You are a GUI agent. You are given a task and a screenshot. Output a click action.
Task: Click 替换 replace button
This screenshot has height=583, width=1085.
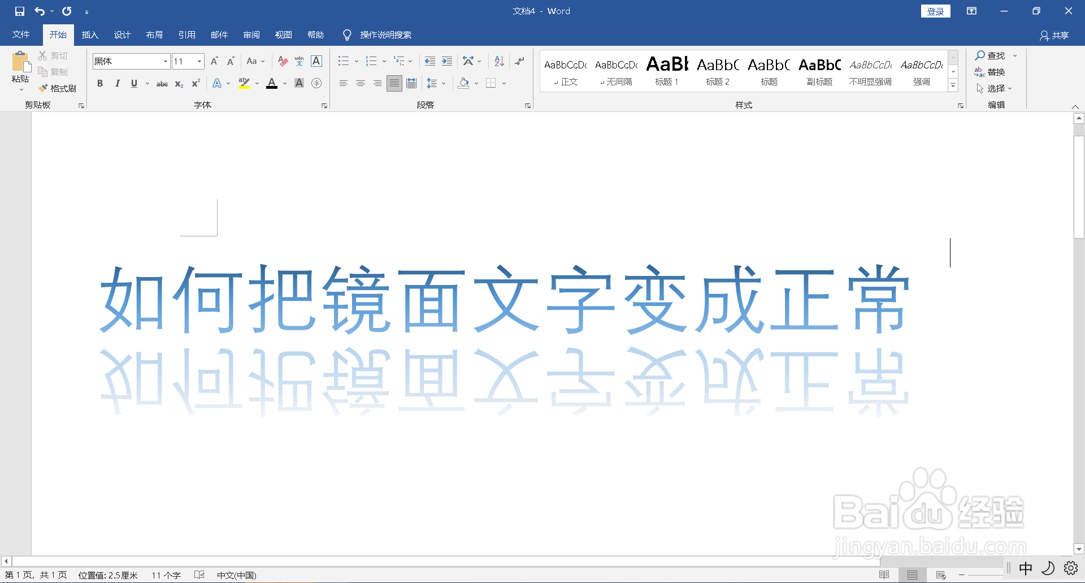click(x=989, y=72)
